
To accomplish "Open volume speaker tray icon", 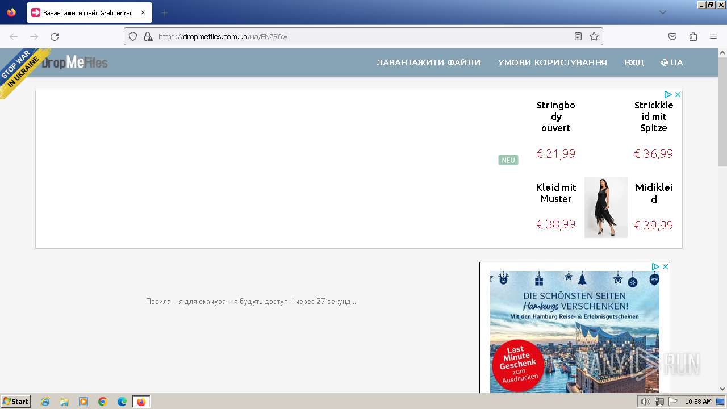I will click(x=646, y=402).
